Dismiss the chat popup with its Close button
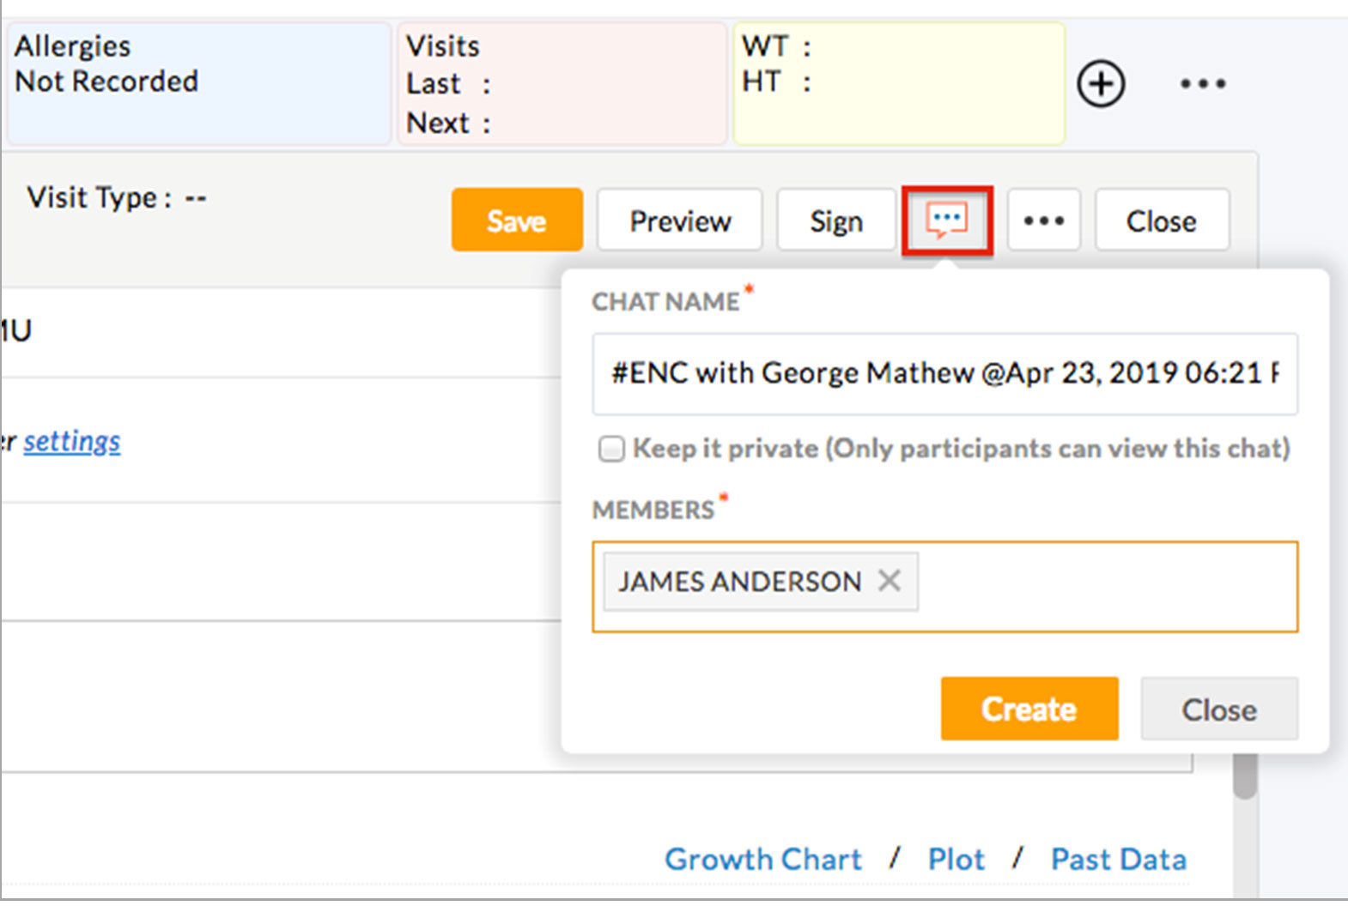Image resolution: width=1348 pixels, height=906 pixels. tap(1218, 710)
